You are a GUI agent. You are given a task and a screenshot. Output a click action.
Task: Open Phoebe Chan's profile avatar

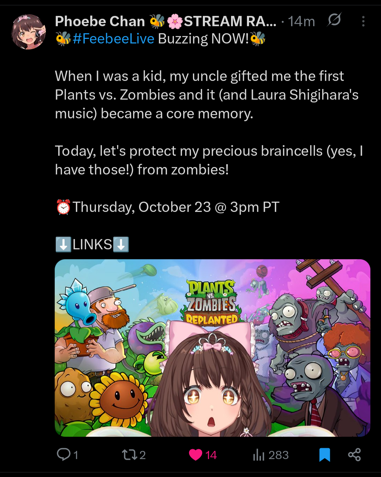29,32
